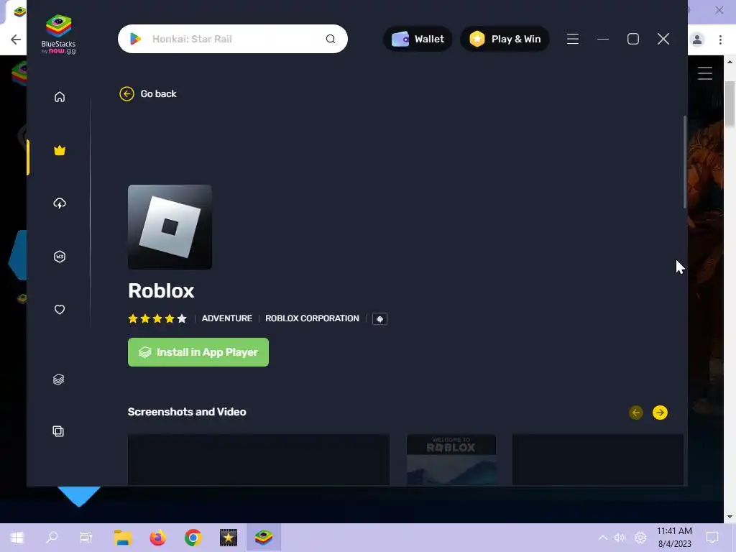Click the Screenshots and Video heading

coord(187,412)
